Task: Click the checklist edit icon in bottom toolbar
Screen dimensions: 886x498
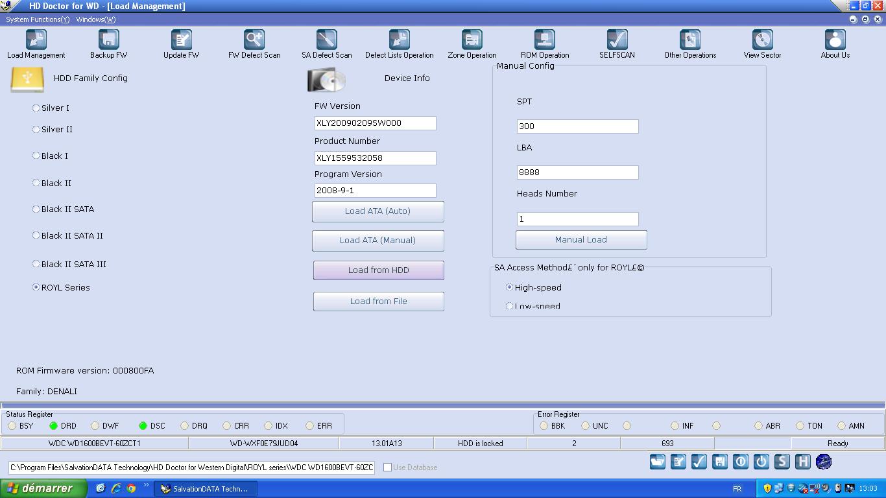Action: pos(678,462)
